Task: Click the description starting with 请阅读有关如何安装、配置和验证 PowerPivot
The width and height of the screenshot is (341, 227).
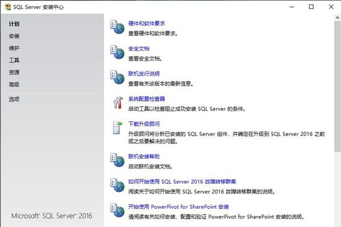Action: coord(216,217)
